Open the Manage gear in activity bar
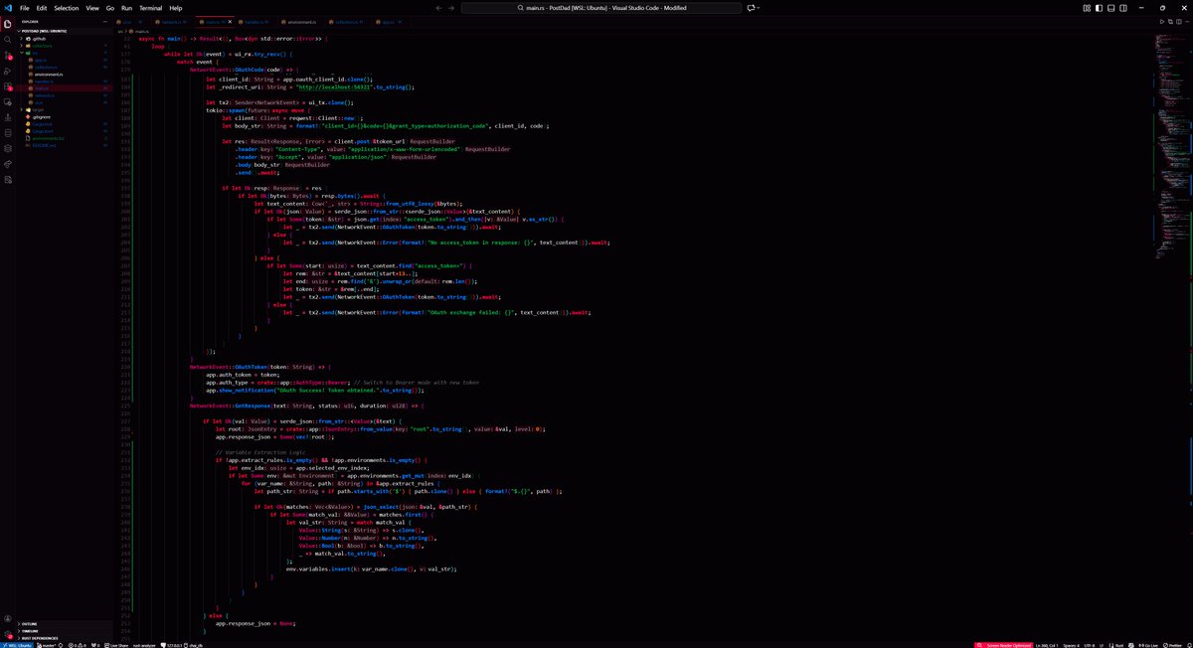 click(x=8, y=632)
